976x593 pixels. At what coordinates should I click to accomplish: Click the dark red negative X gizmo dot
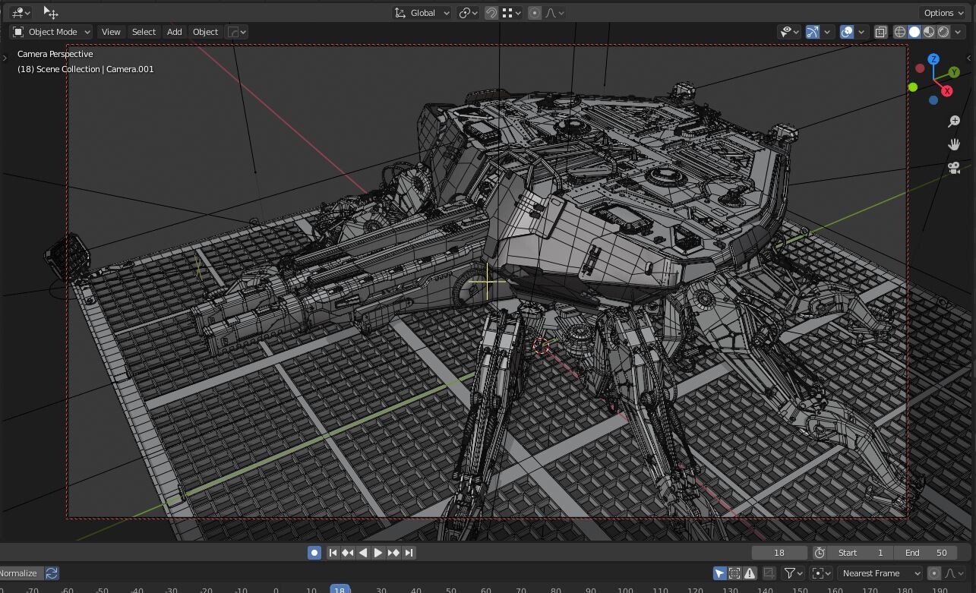(920, 68)
